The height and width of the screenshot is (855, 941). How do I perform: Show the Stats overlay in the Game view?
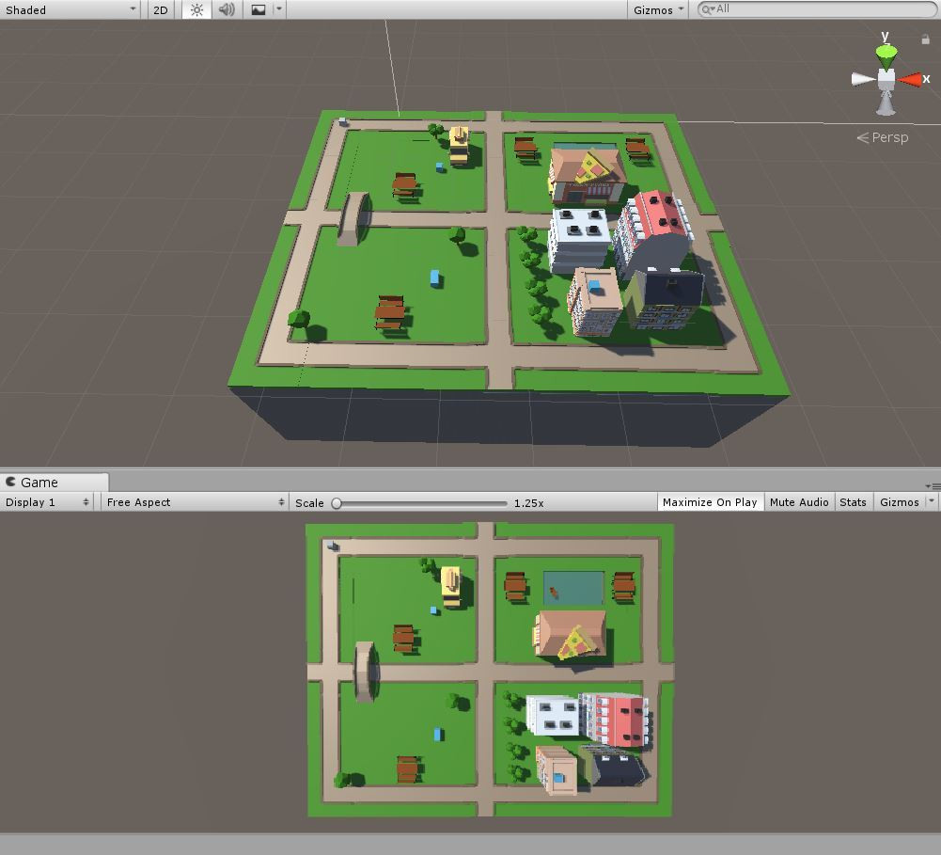point(853,502)
